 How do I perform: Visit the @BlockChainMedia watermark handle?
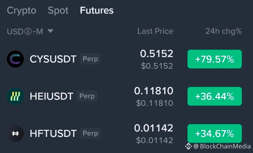pos(222,146)
